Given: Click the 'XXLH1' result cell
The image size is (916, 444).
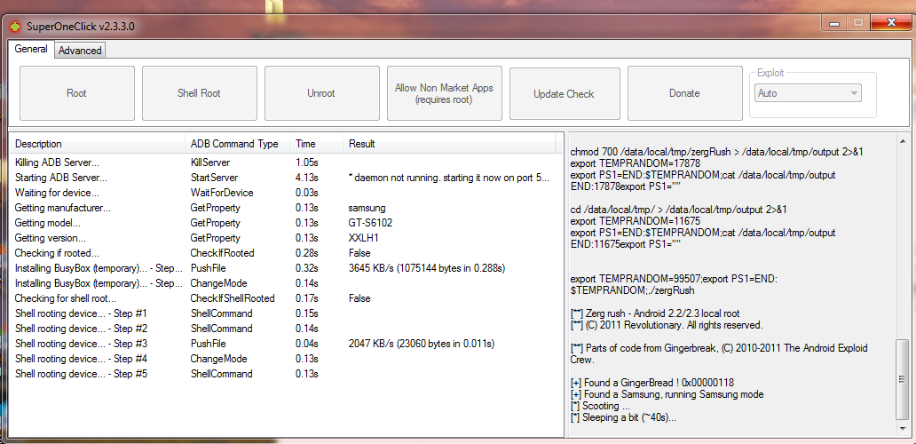Looking at the screenshot, I should 364,238.
